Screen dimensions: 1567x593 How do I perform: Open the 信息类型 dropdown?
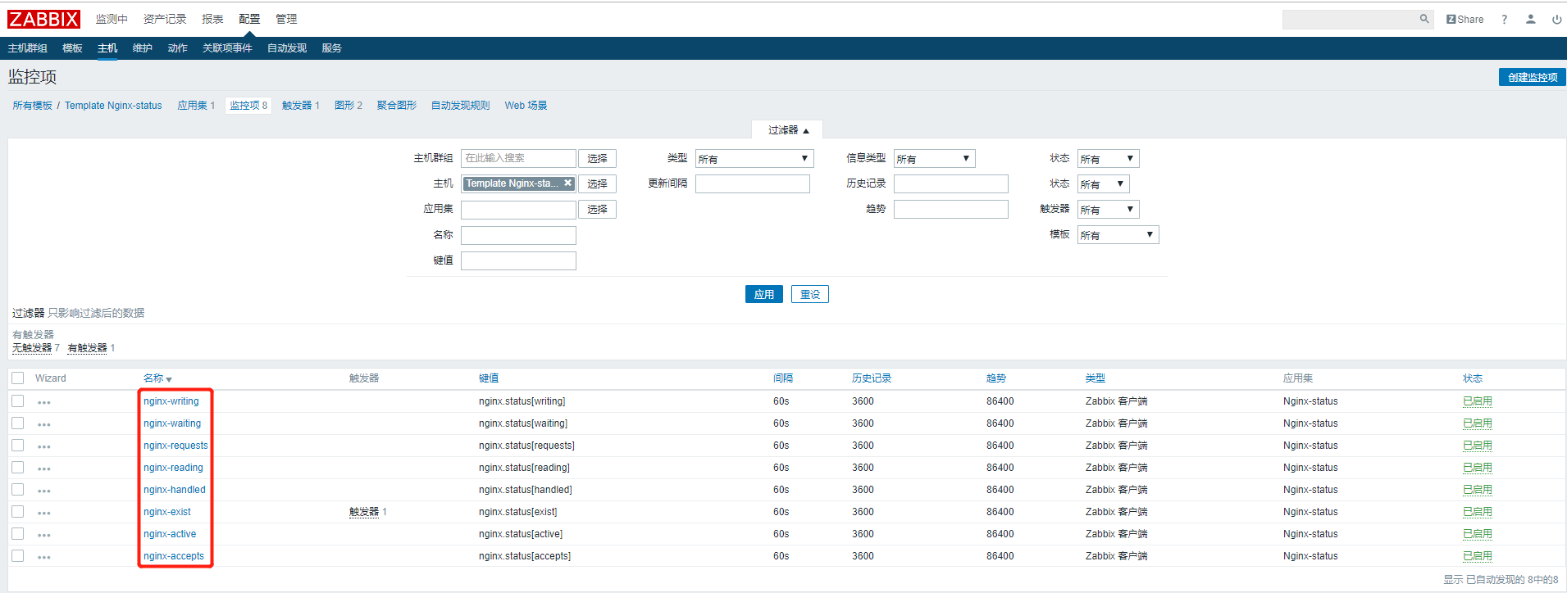coord(934,159)
